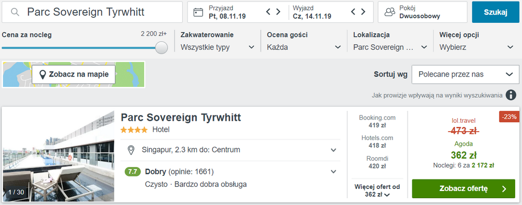
Task: Open the Pokój Dwuosobowy room selector
Action: coord(422,12)
